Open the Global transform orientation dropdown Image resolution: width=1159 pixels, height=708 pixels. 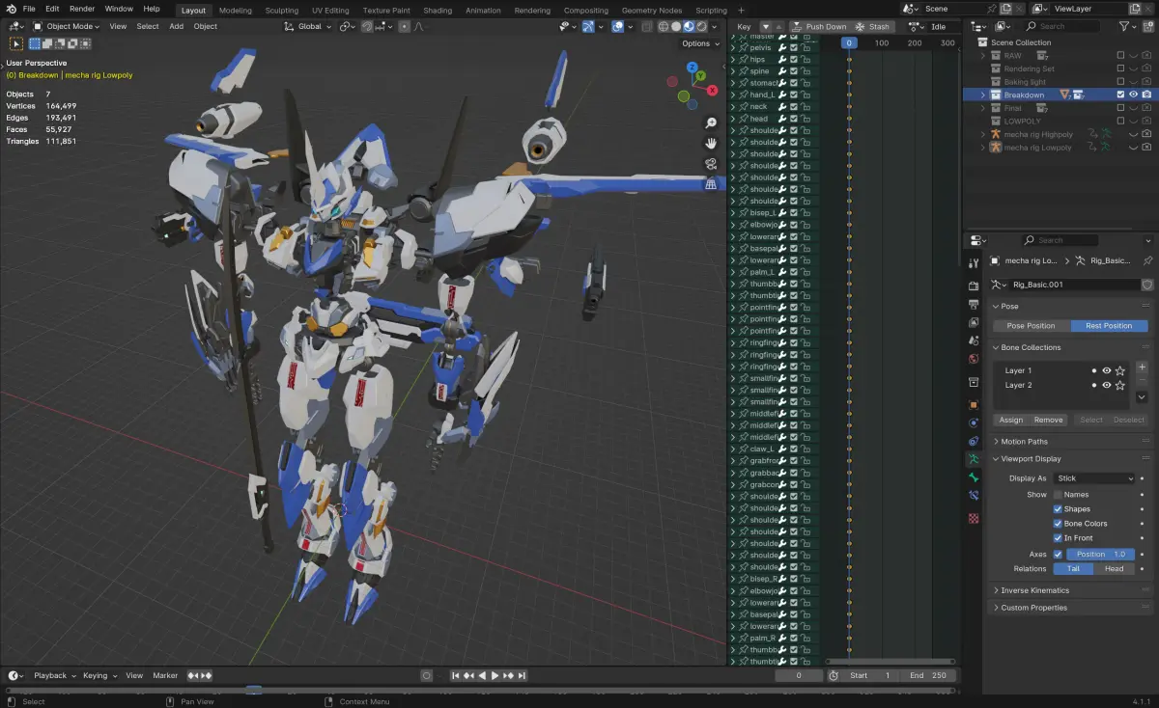(x=308, y=27)
